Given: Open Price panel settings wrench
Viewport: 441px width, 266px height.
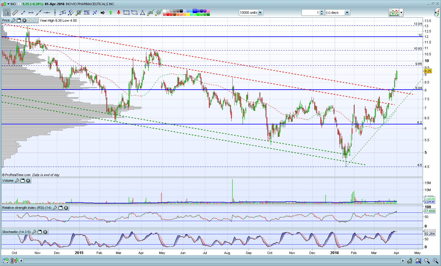Looking at the screenshot, I should tap(13, 20).
